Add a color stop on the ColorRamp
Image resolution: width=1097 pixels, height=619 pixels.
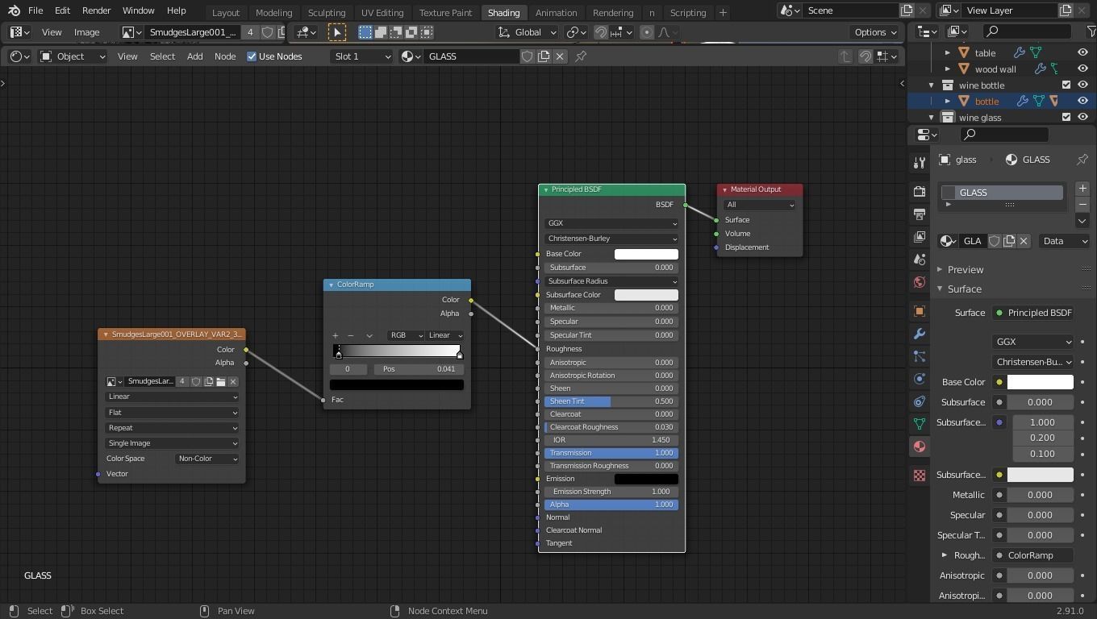(336, 335)
